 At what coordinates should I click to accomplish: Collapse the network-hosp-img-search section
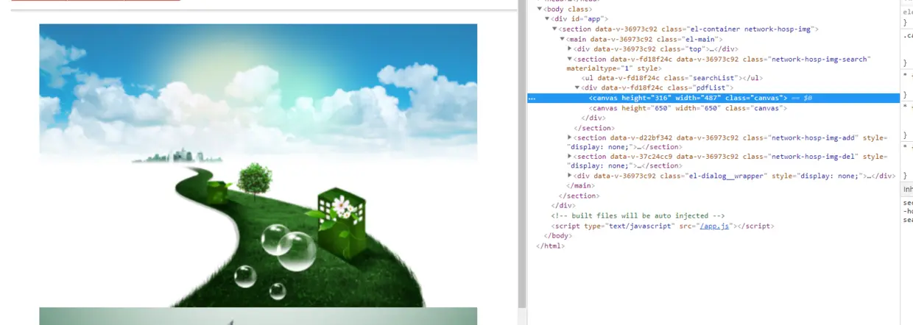(570, 59)
